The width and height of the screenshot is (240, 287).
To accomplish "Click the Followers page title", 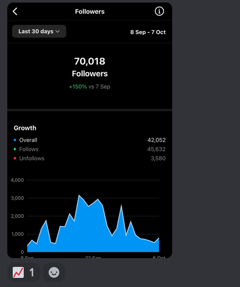I will pos(90,12).
